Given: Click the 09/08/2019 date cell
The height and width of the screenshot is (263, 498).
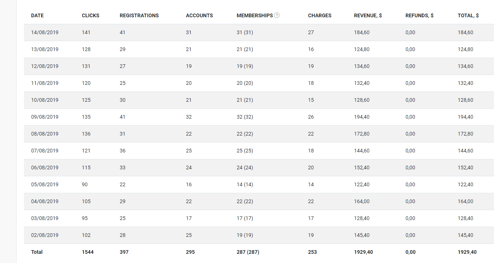Looking at the screenshot, I should pos(45,117).
